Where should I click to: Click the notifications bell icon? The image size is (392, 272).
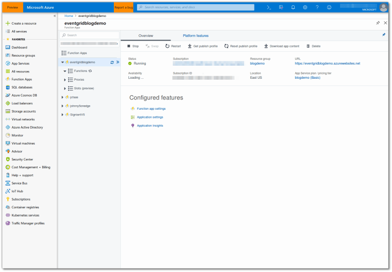(293, 7)
